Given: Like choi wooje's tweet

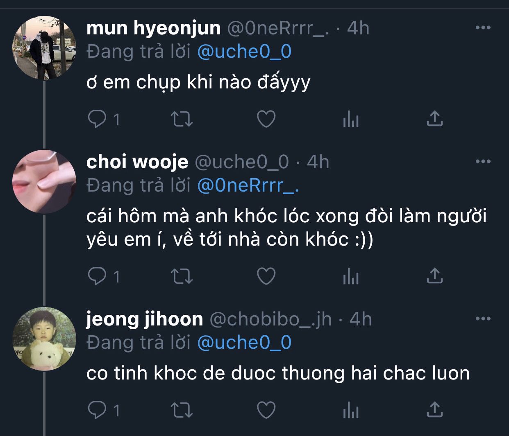Looking at the screenshot, I should coord(266,276).
